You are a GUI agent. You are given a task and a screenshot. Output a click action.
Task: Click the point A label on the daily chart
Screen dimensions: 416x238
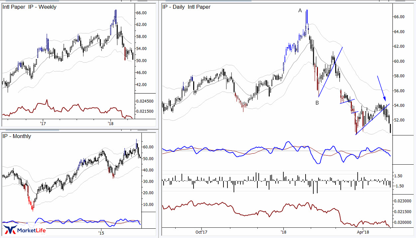click(x=300, y=11)
